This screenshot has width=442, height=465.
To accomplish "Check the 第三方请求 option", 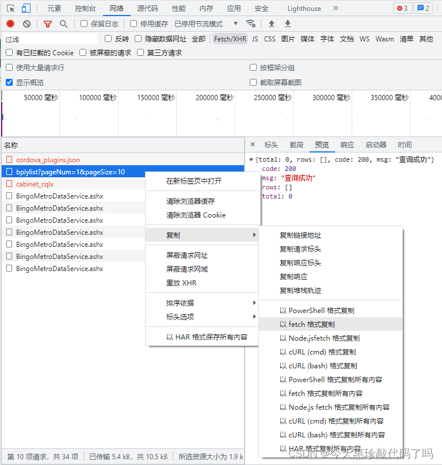I will (140, 52).
